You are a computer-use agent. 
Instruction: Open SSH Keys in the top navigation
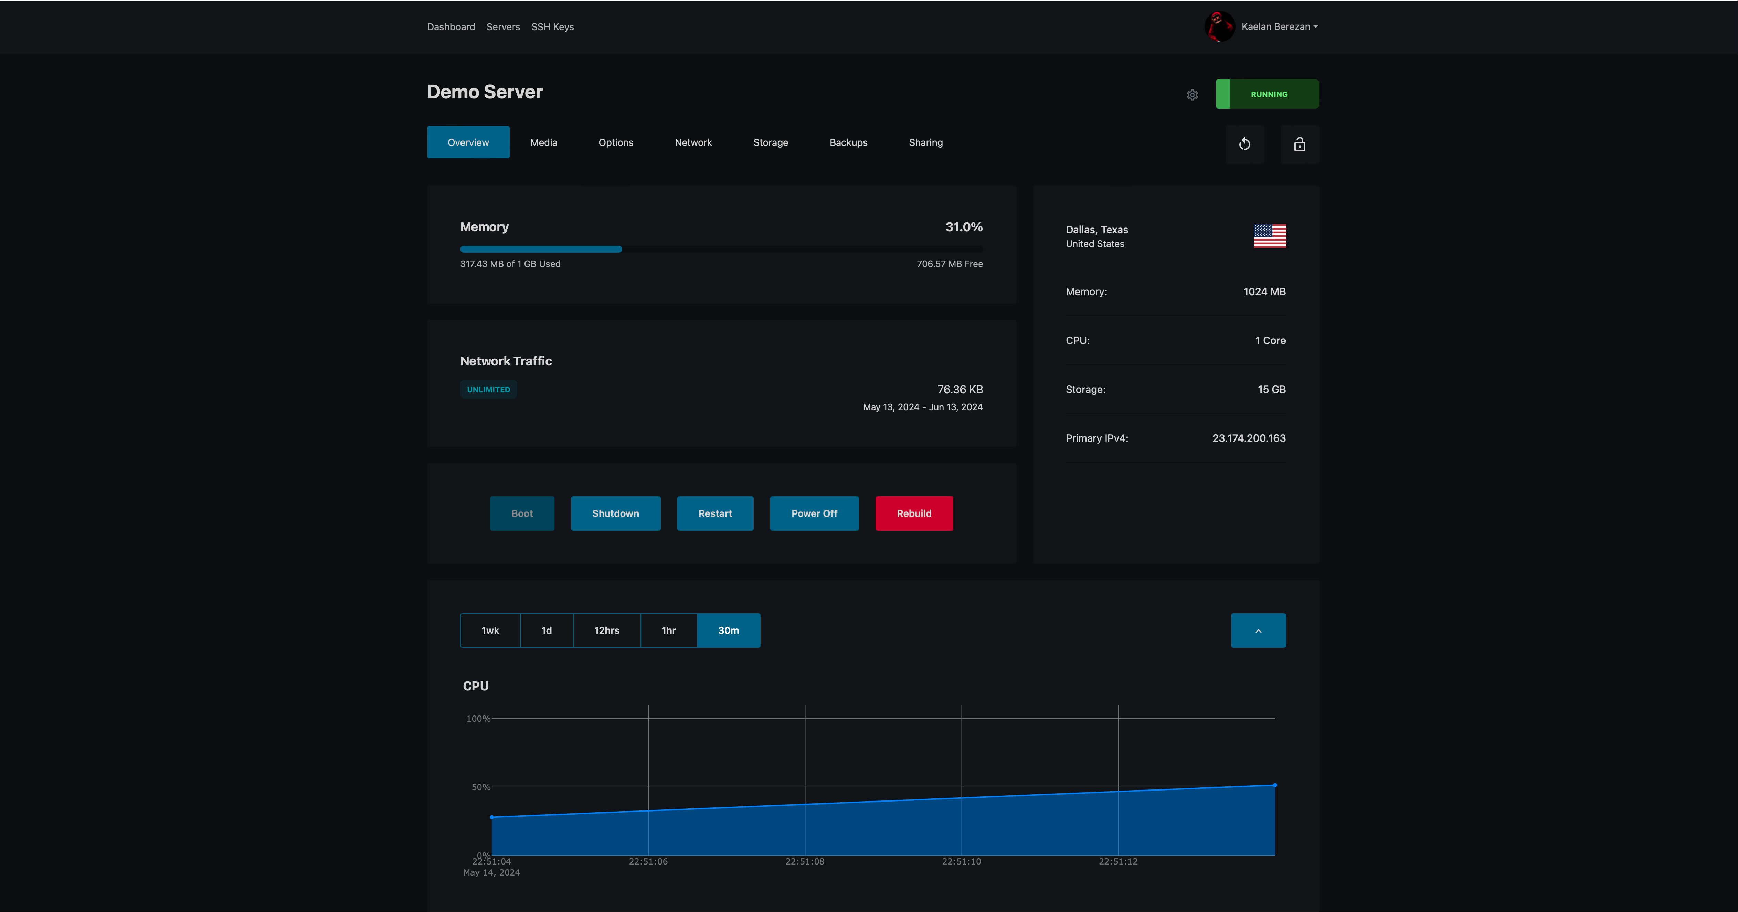click(x=553, y=27)
